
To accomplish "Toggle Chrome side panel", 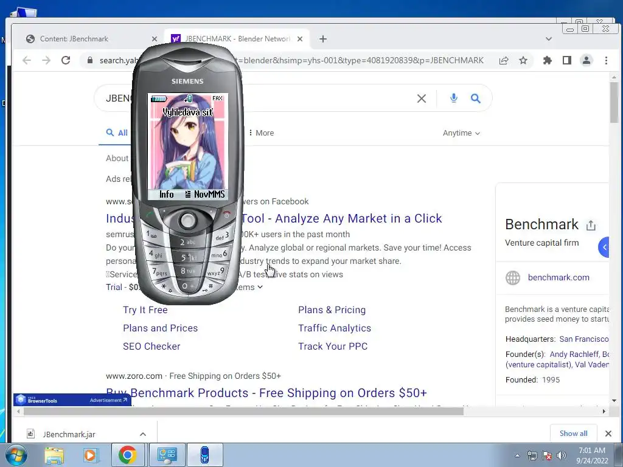I will pyautogui.click(x=567, y=60).
